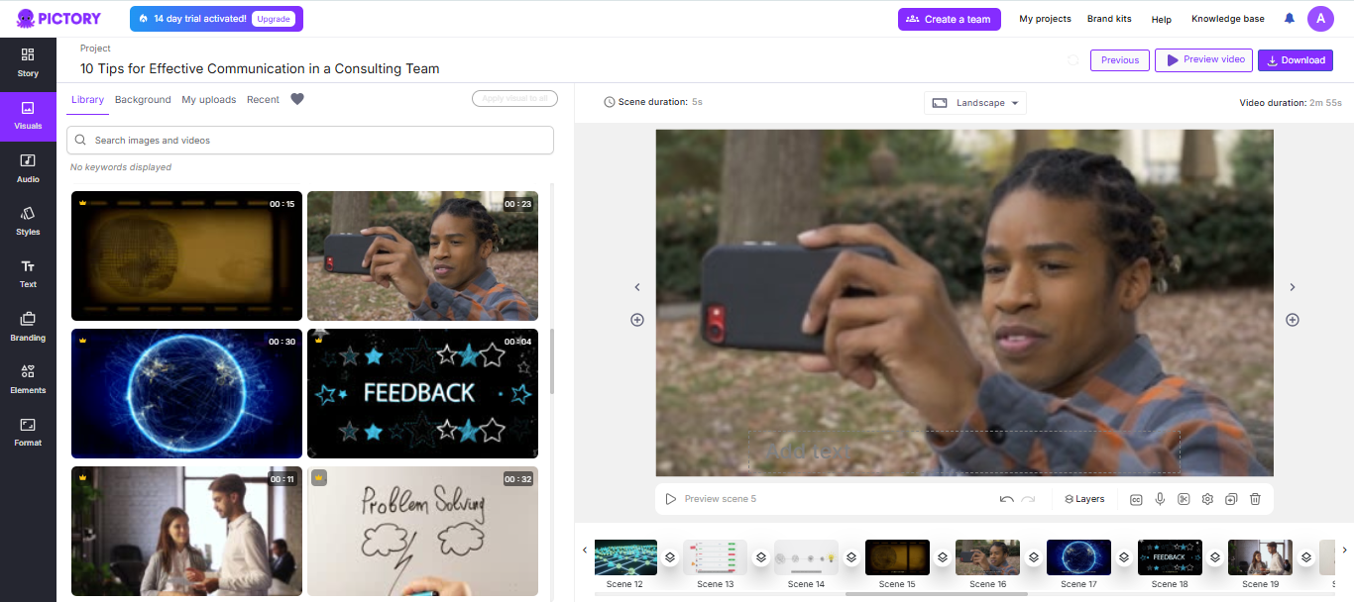Select the Problem Solving whiteboard thumbnail
Viewport: 1354px width, 602px height.
[422, 531]
